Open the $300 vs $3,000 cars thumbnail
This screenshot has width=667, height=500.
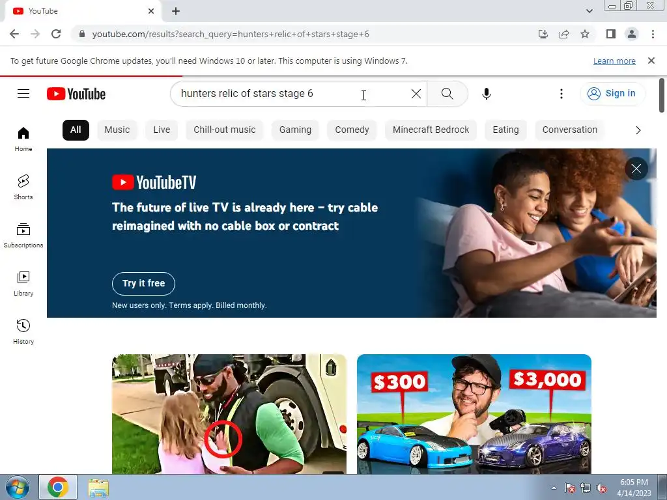coord(474,413)
